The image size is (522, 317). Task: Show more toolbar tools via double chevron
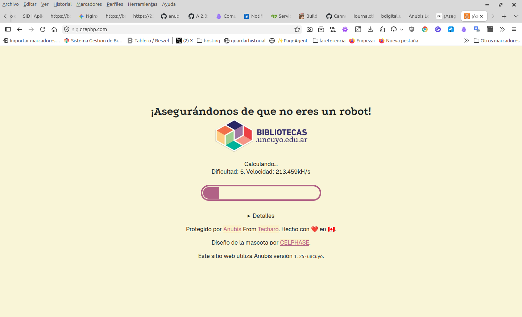tap(502, 29)
